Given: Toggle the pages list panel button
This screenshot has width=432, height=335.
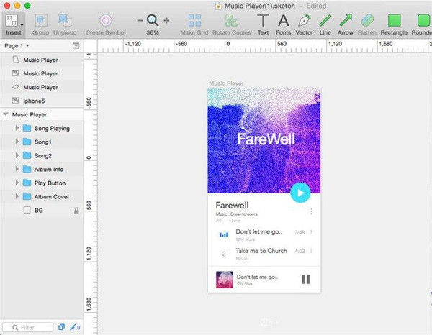Looking at the screenshot, I should click(x=76, y=46).
